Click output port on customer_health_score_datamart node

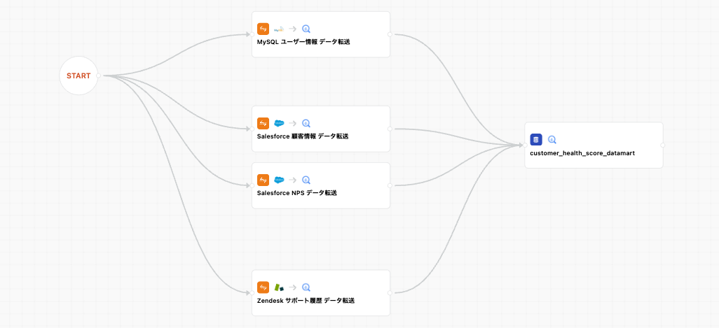point(663,145)
